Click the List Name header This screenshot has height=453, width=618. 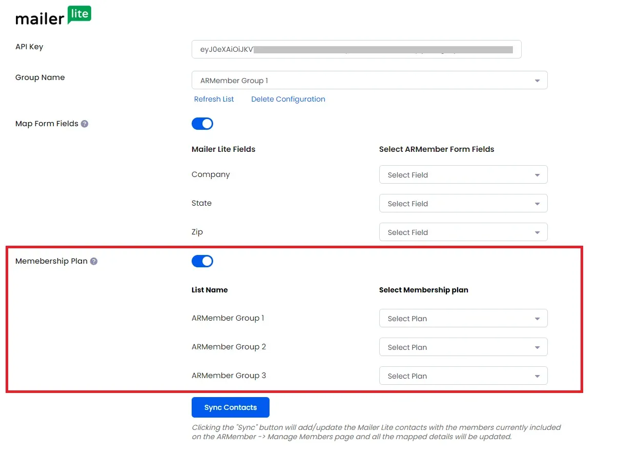[x=210, y=290]
